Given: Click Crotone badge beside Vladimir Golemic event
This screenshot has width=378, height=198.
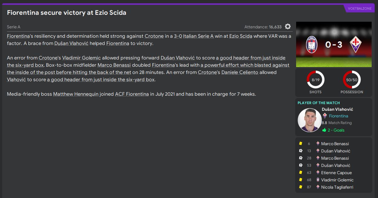Looking at the screenshot, I should pos(318,180).
